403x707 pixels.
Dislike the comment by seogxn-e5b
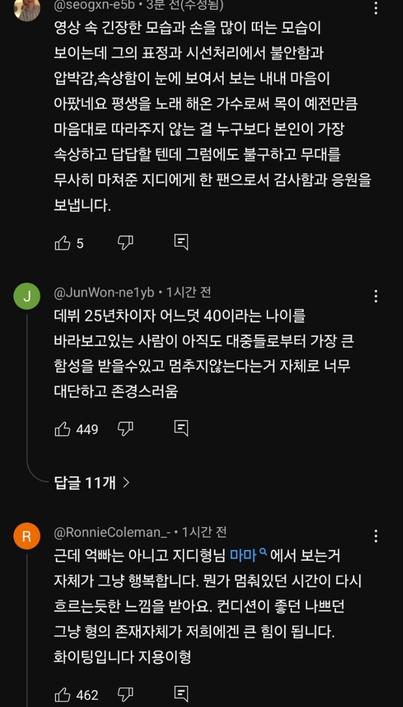pos(125,243)
